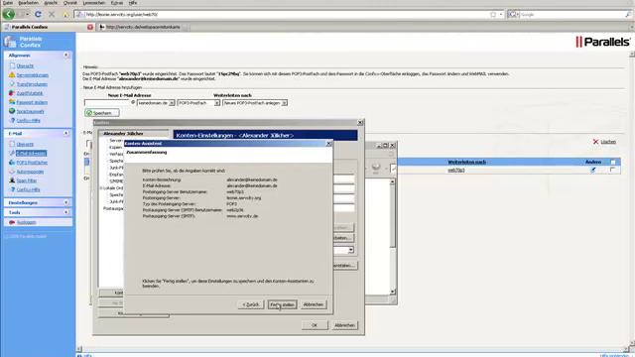
Task: Click the browser Stop (X) icon
Action: pyautogui.click(x=52, y=14)
